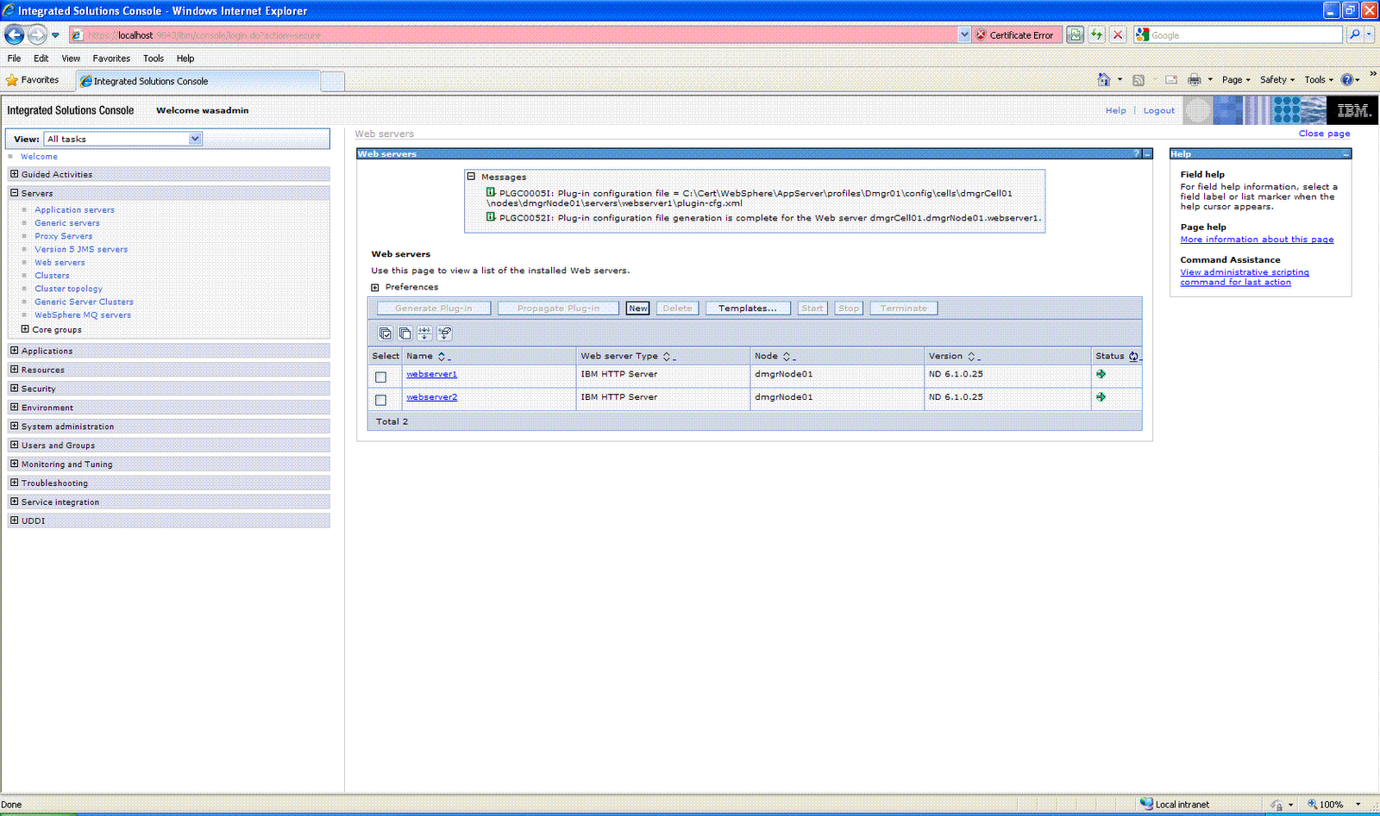The image size is (1380, 816).
Task: Click the Templates... button
Action: 748,308
